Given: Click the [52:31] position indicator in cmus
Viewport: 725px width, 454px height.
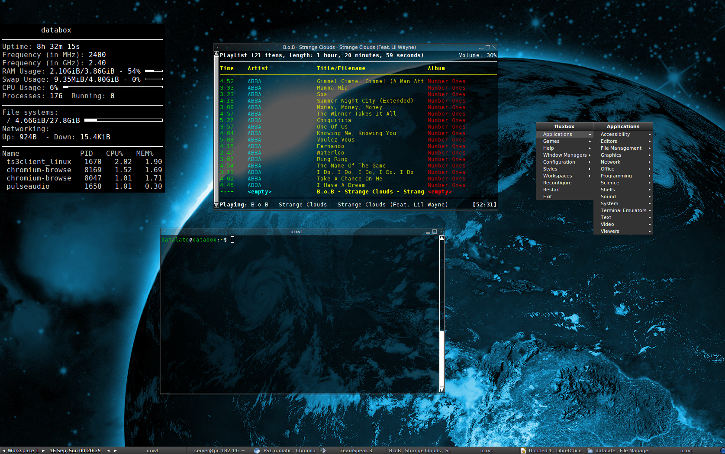Looking at the screenshot, I should click(484, 205).
